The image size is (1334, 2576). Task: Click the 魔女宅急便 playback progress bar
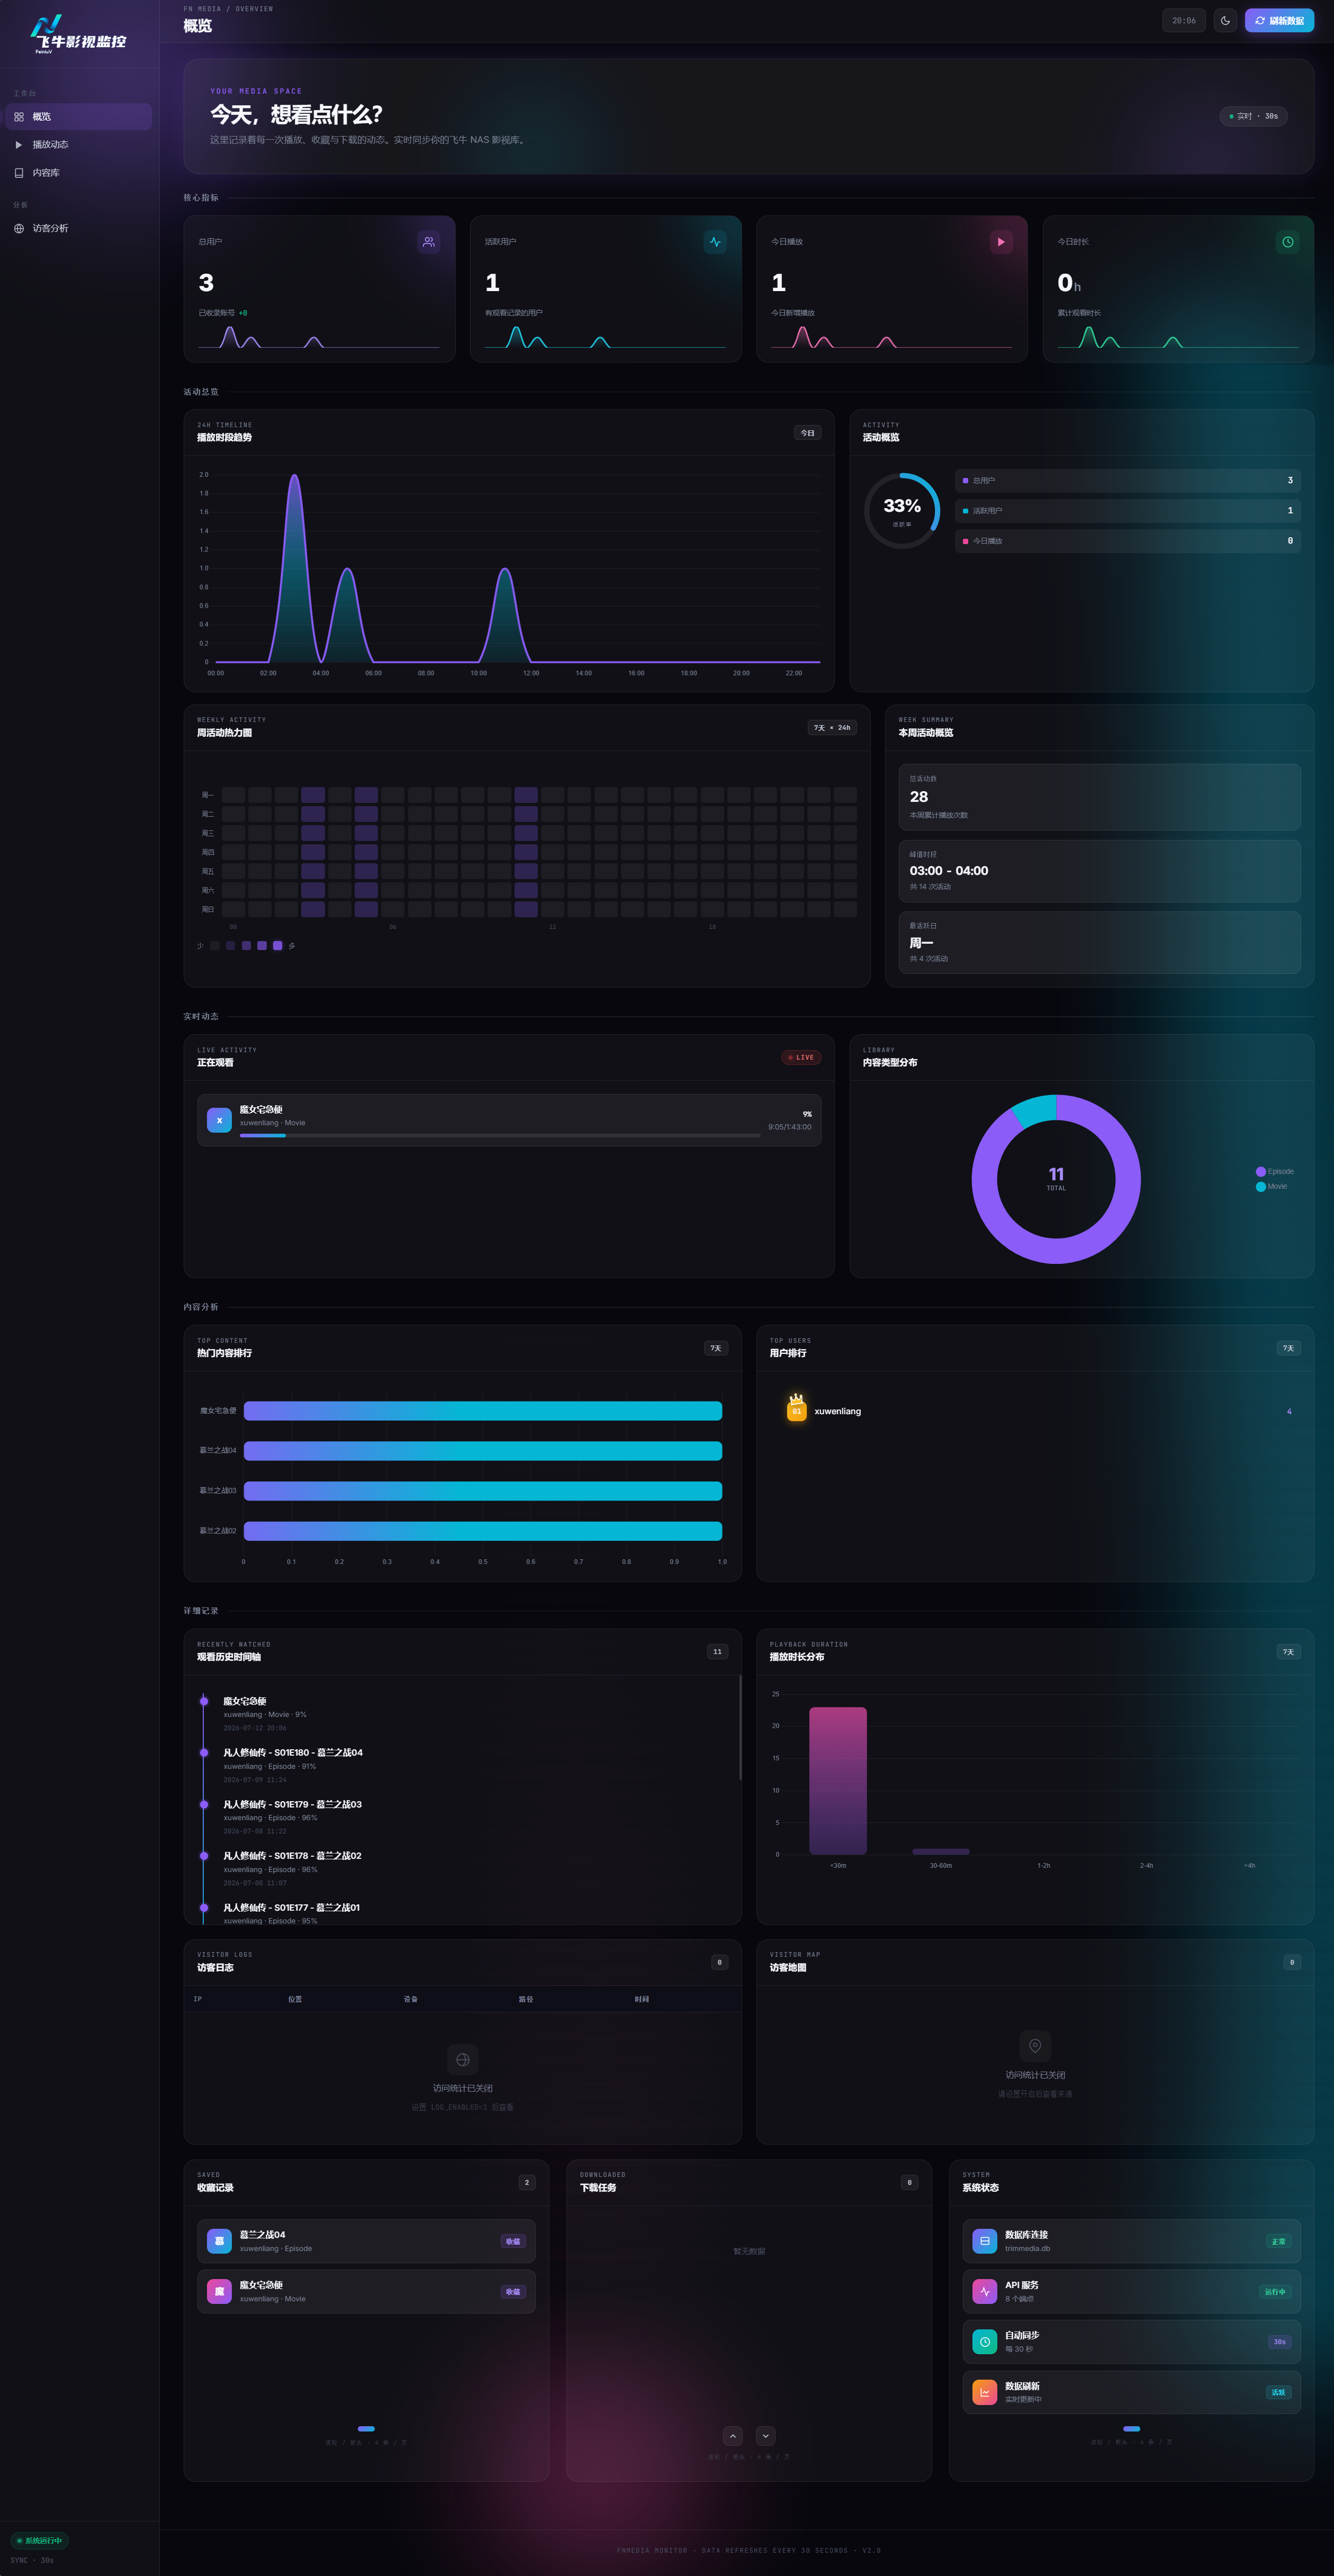click(500, 1135)
